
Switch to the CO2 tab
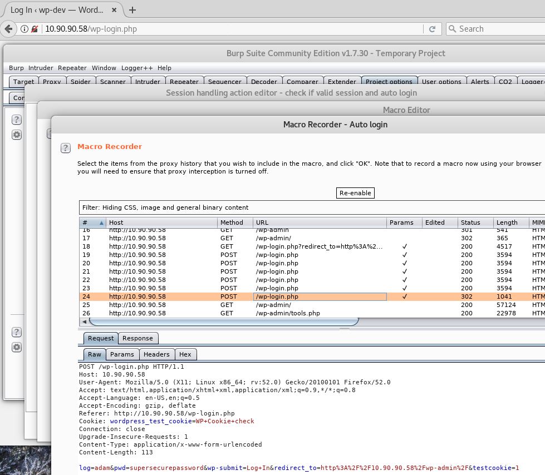point(505,81)
